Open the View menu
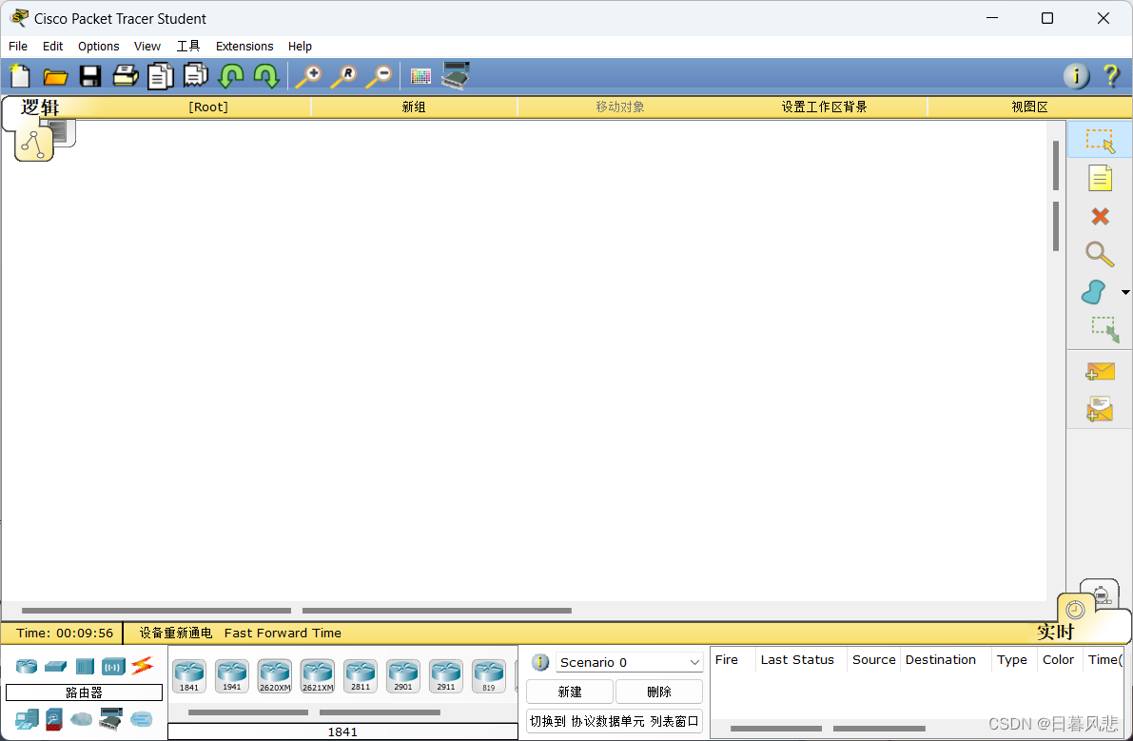 coord(147,47)
